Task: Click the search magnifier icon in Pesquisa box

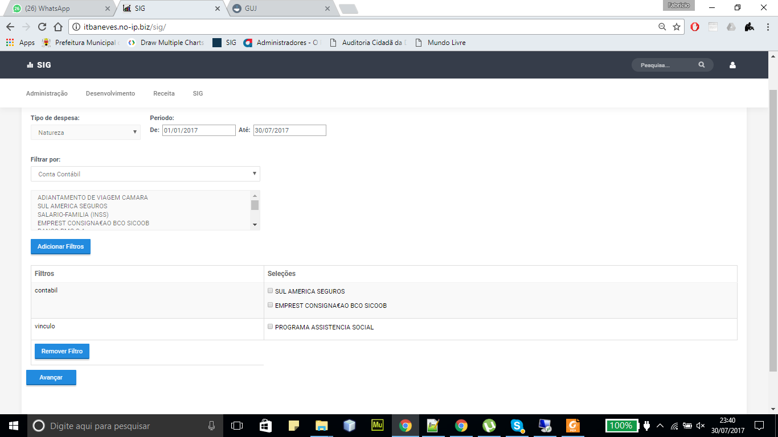Action: [x=702, y=65]
